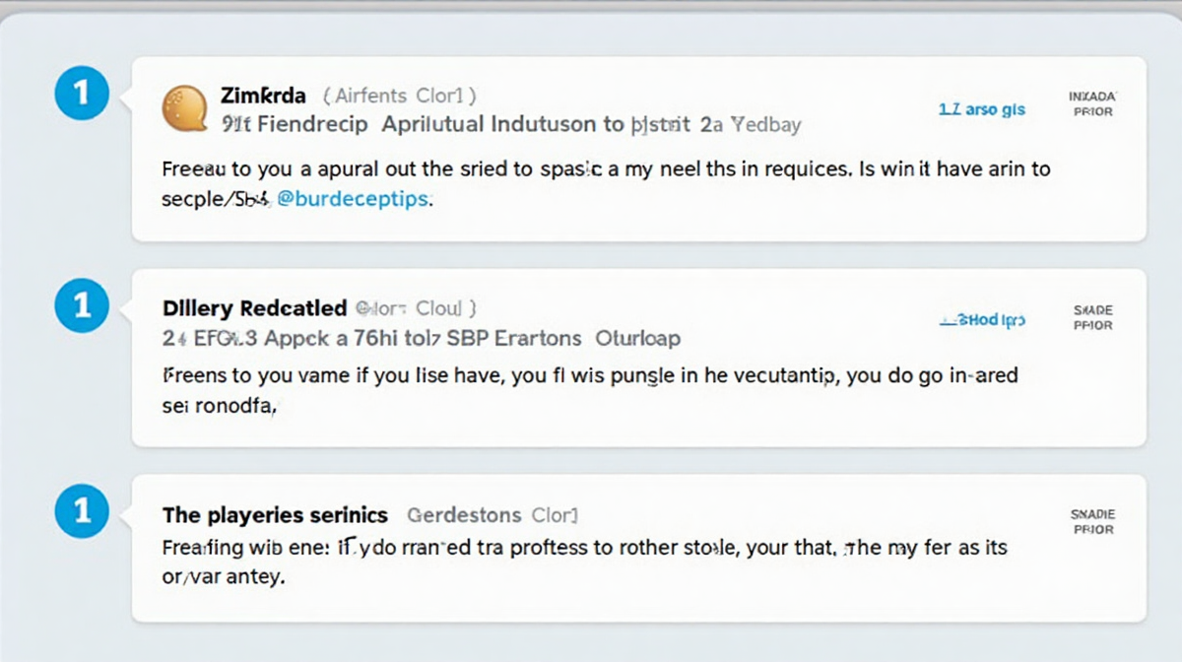Click the INXADA PRIOR label in first message
Screen dimensions: 1182x662
click(x=1092, y=104)
